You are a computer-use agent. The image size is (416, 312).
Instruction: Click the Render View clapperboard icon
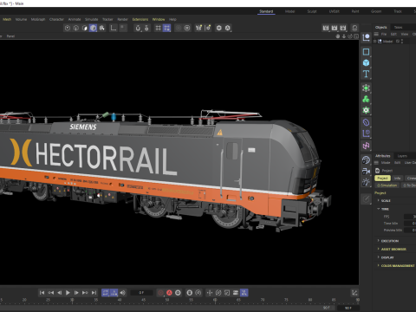326,28
